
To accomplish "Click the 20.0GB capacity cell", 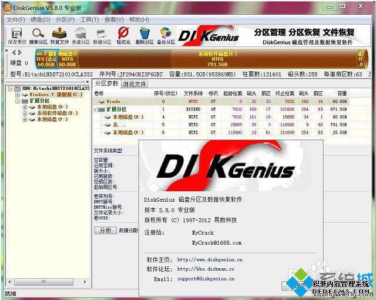I will [340, 132].
